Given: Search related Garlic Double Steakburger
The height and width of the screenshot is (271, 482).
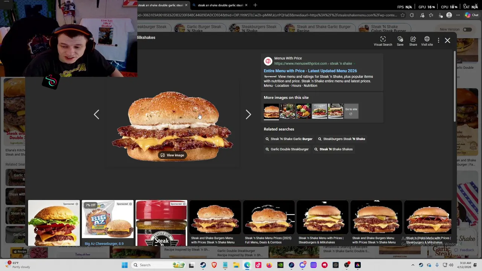Looking at the screenshot, I should 287,149.
